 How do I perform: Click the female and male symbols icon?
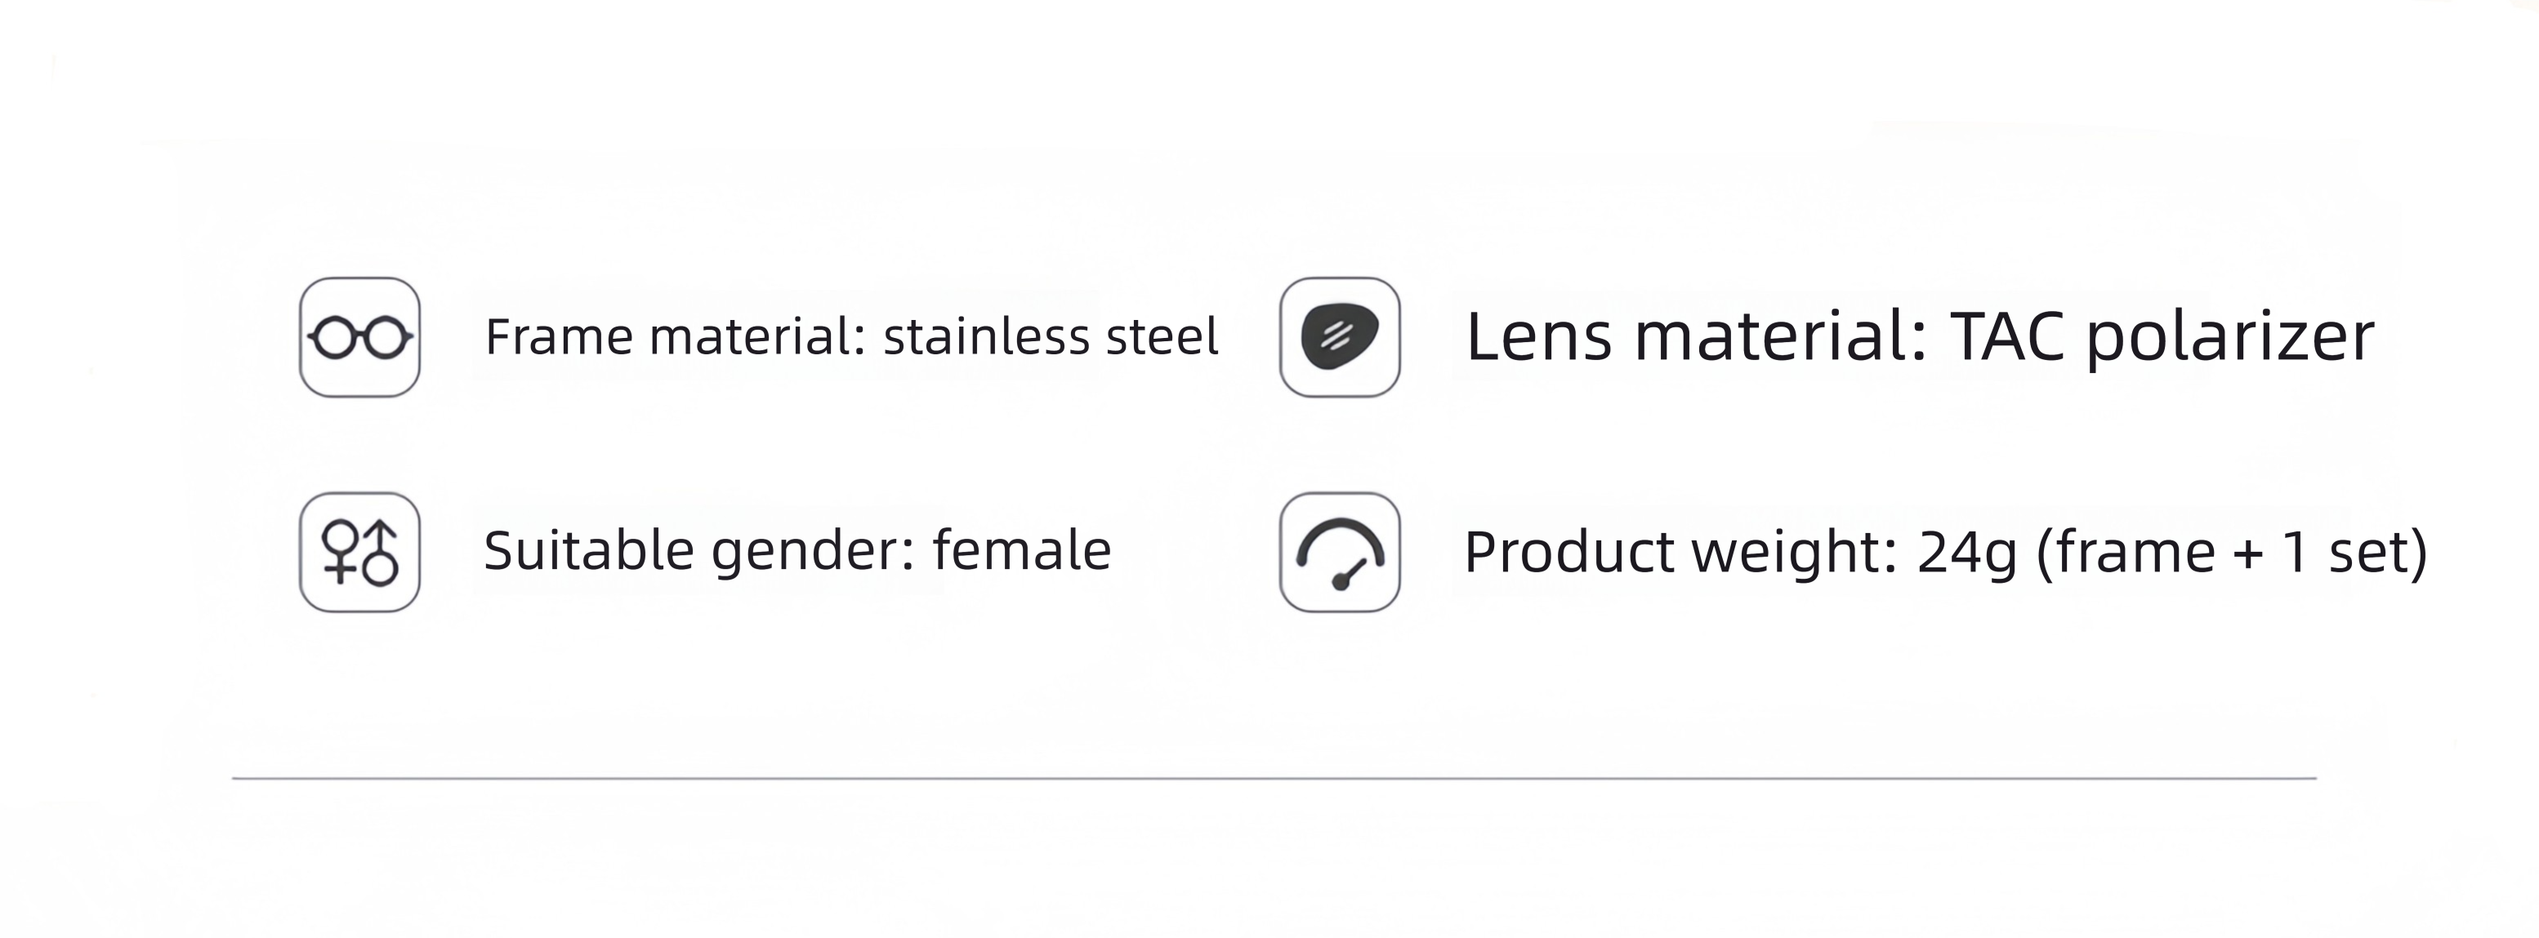(x=359, y=553)
